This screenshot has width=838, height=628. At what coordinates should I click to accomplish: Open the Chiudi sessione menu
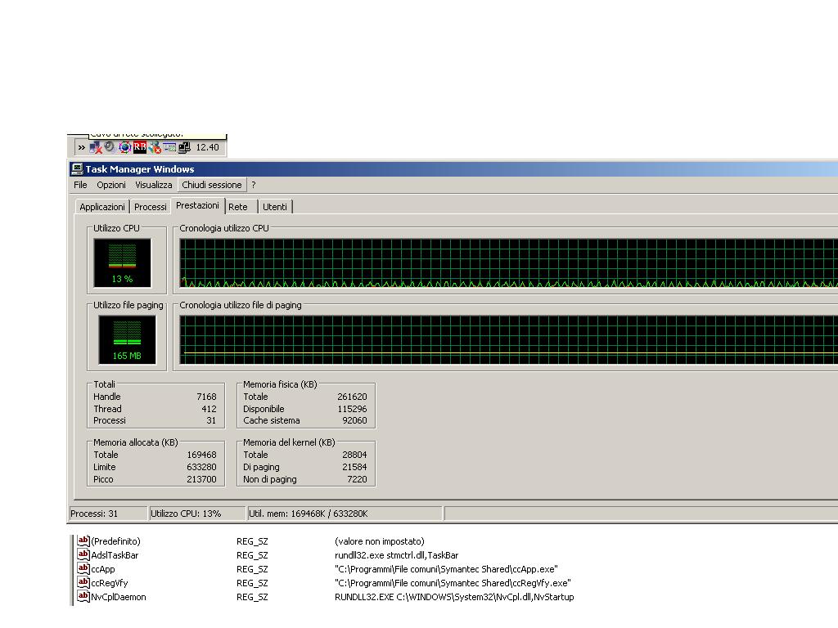212,185
